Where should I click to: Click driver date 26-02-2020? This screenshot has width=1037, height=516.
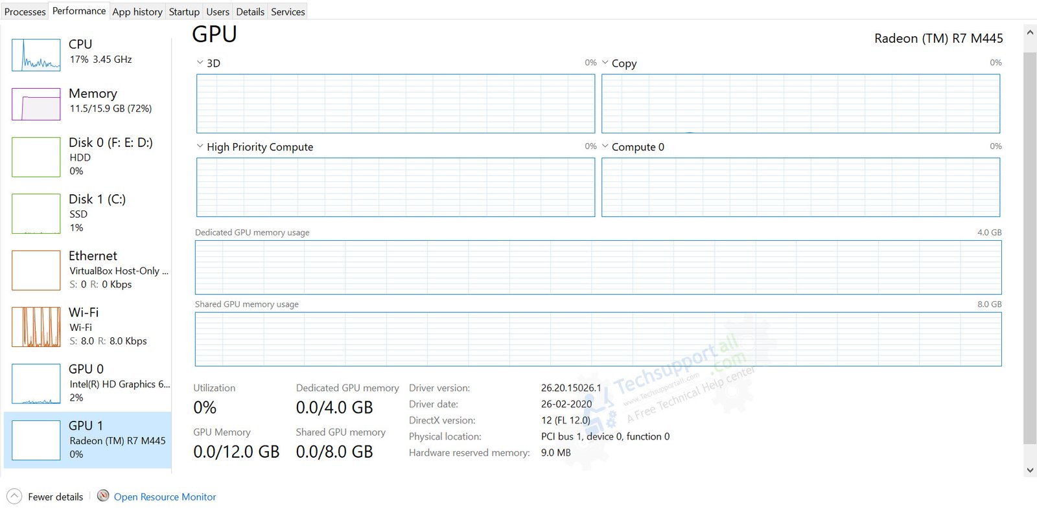[566, 404]
